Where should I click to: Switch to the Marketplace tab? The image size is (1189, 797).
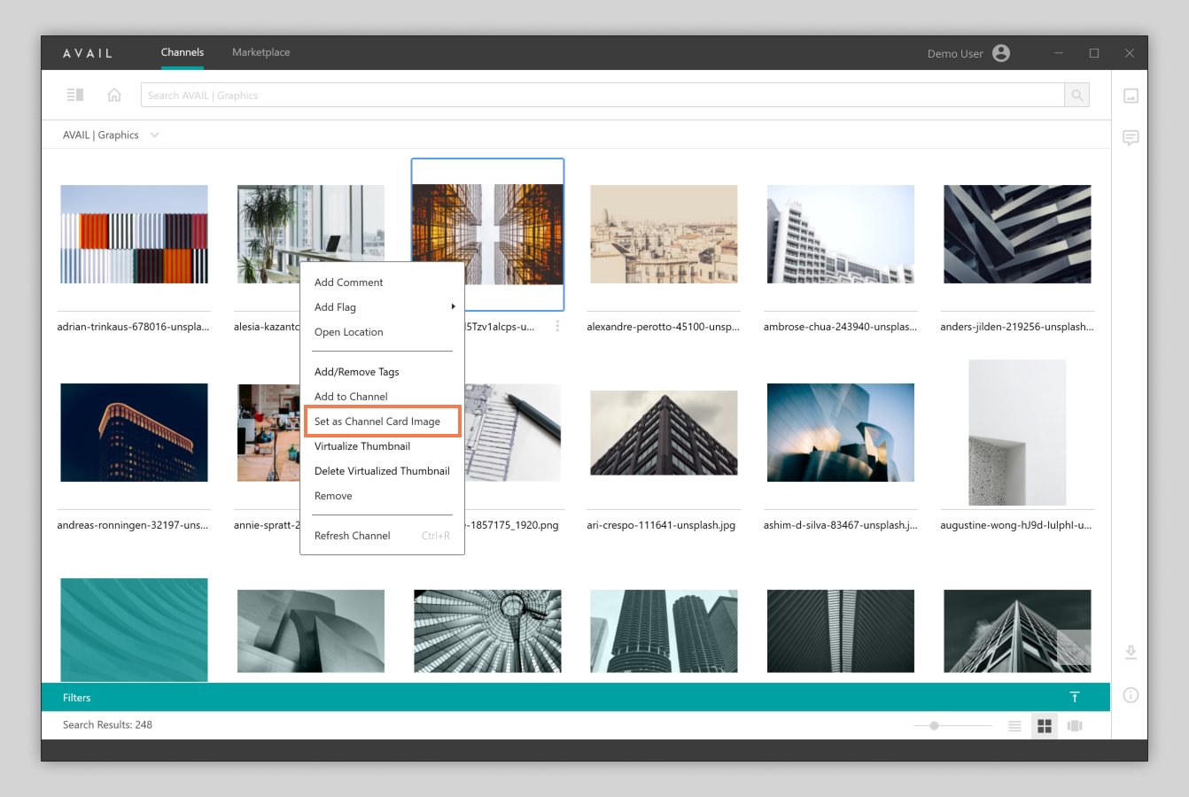[x=260, y=52]
